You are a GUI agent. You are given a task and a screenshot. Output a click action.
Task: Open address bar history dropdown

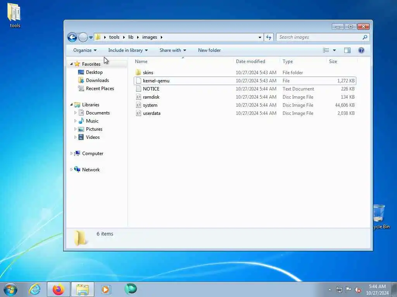point(260,38)
